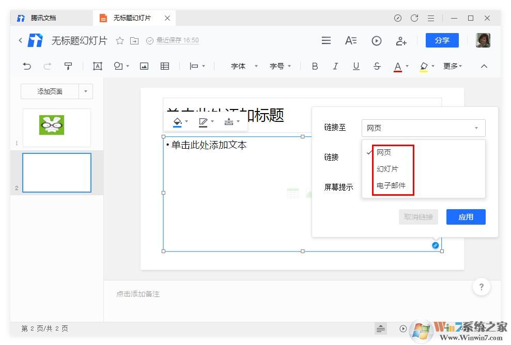
Task: Click the start presentation icon
Action: (376, 40)
